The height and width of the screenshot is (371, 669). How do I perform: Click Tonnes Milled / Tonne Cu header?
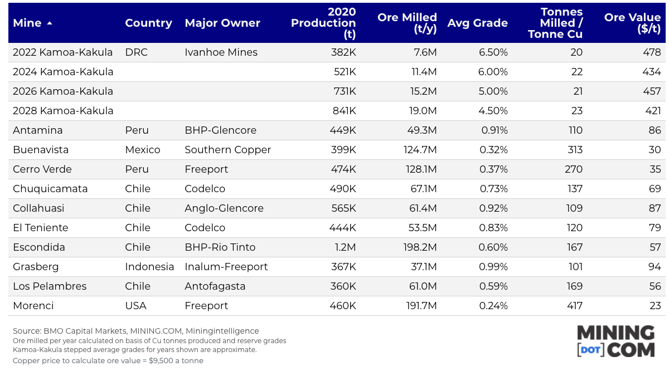tap(555, 23)
